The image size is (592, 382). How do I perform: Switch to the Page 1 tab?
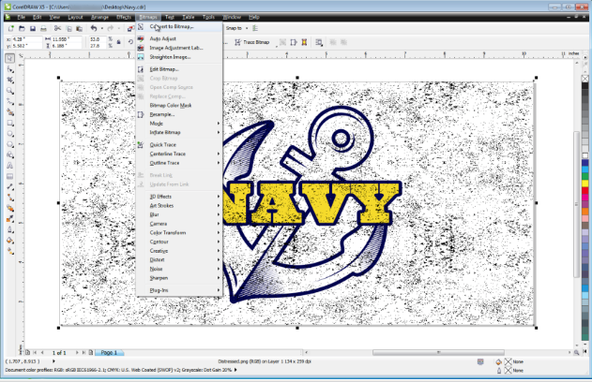[x=109, y=353]
